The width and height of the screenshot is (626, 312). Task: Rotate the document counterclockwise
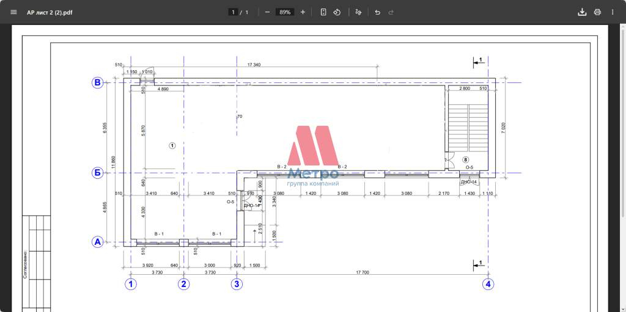tap(337, 12)
